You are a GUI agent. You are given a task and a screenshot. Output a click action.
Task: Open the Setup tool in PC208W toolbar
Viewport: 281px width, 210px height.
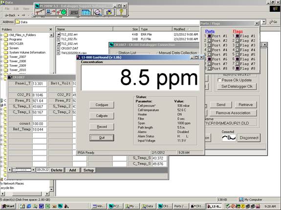coord(40,12)
